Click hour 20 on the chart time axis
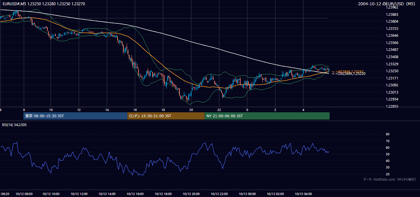 click(191, 110)
